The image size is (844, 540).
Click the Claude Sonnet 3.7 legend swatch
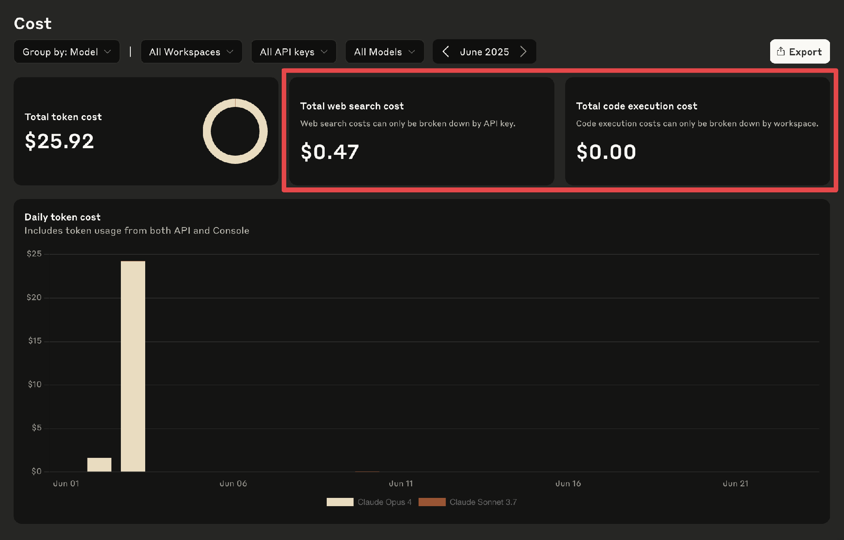pos(432,502)
